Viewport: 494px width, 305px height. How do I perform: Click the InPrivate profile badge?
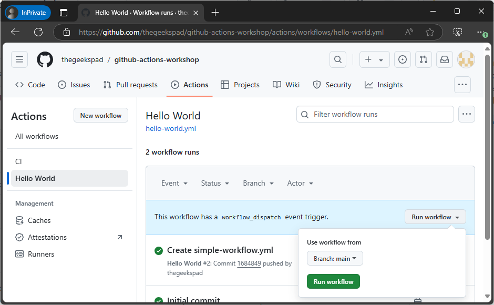click(x=28, y=13)
